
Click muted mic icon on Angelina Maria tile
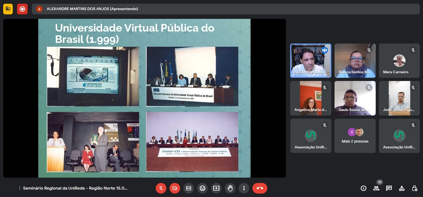click(325, 87)
